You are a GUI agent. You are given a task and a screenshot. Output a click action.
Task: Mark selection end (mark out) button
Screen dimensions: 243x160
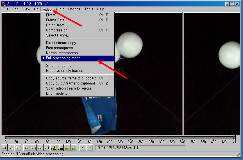pos(89,148)
